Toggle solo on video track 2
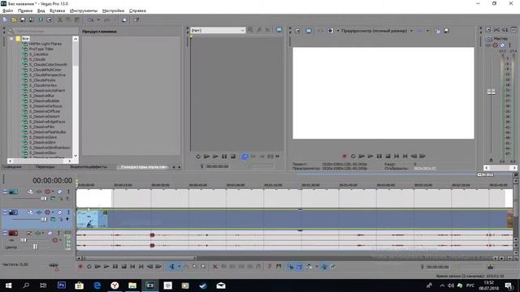The height and width of the screenshot is (292, 520). point(68,213)
